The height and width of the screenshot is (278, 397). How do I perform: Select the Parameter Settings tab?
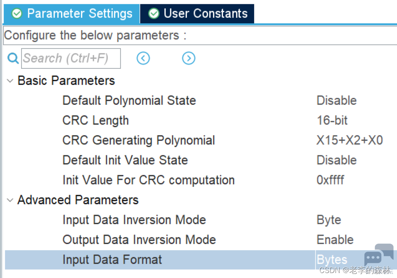[72, 14]
